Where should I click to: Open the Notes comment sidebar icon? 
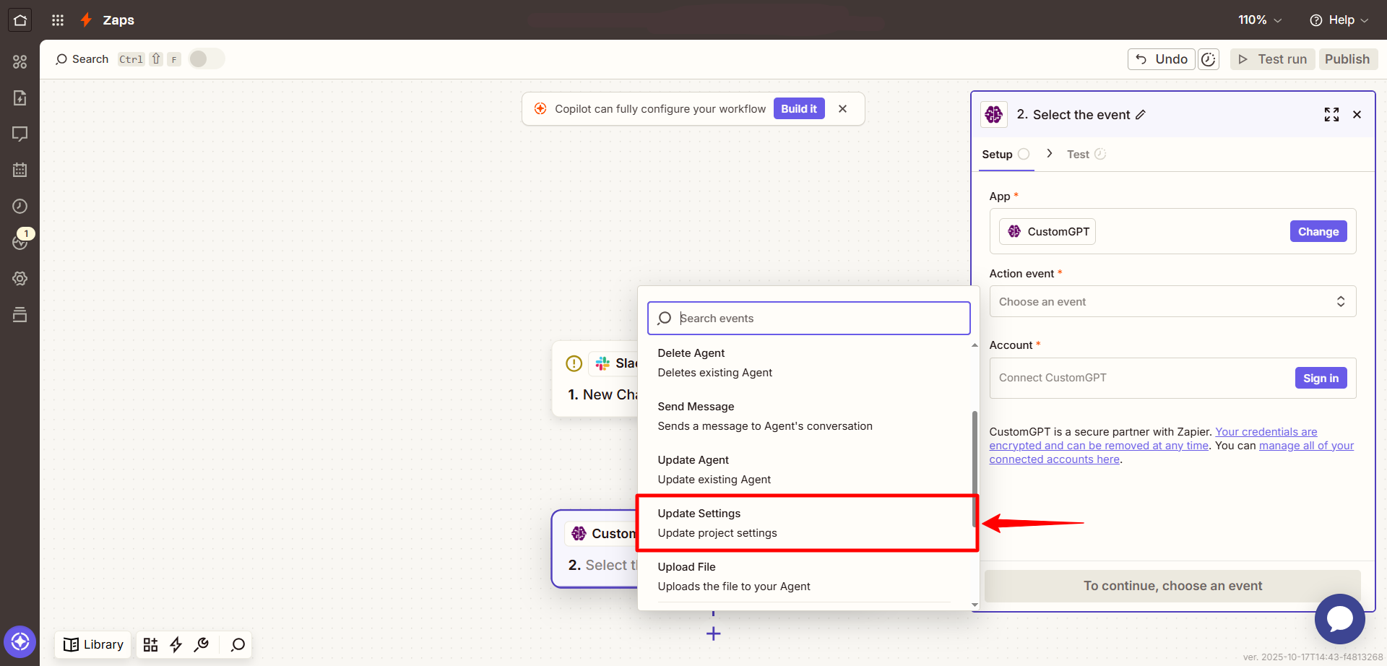20,134
